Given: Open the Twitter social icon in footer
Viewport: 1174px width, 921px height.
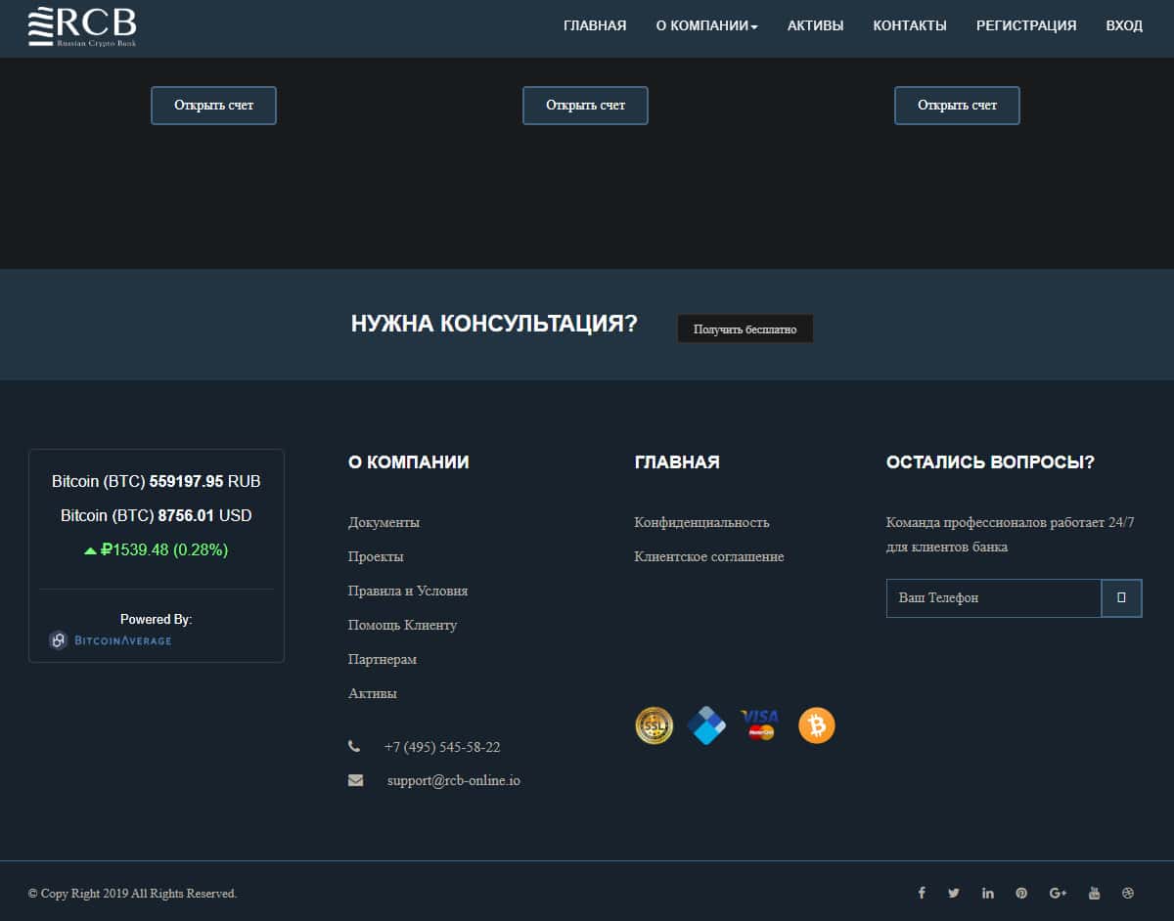Looking at the screenshot, I should [x=954, y=893].
